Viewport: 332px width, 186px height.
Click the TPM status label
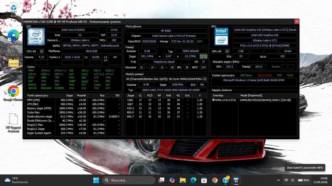279,75
